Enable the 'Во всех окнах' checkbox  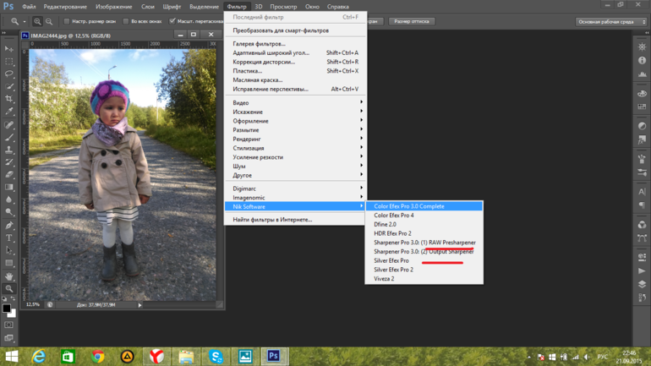[x=126, y=21]
